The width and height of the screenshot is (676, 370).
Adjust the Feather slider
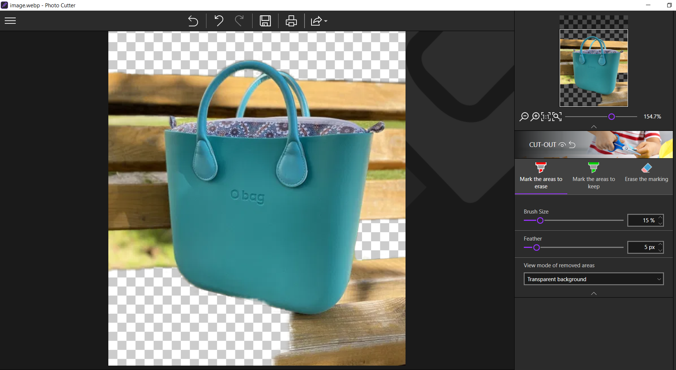tap(537, 248)
